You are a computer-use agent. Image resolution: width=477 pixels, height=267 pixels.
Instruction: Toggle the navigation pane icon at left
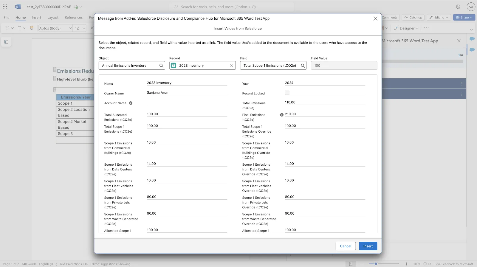[6, 42]
